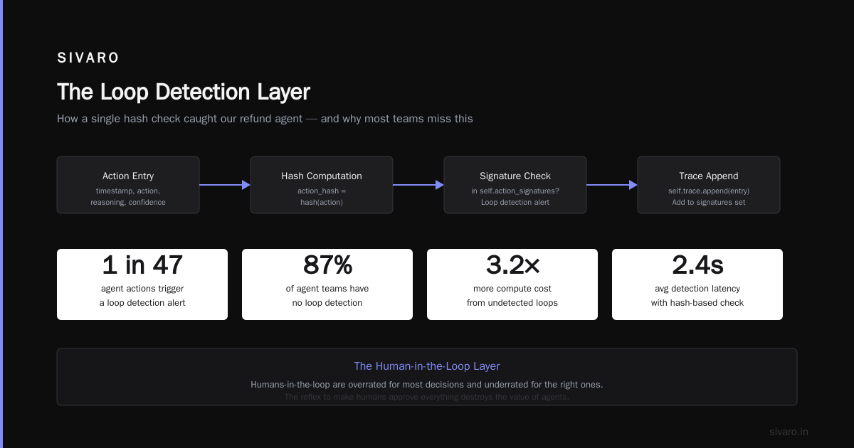Select the Signature Check flow box

point(515,185)
